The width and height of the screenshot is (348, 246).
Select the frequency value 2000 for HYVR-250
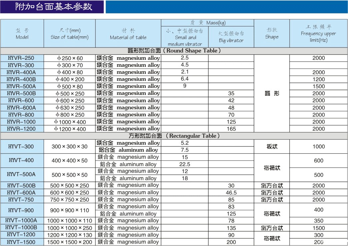318,57
